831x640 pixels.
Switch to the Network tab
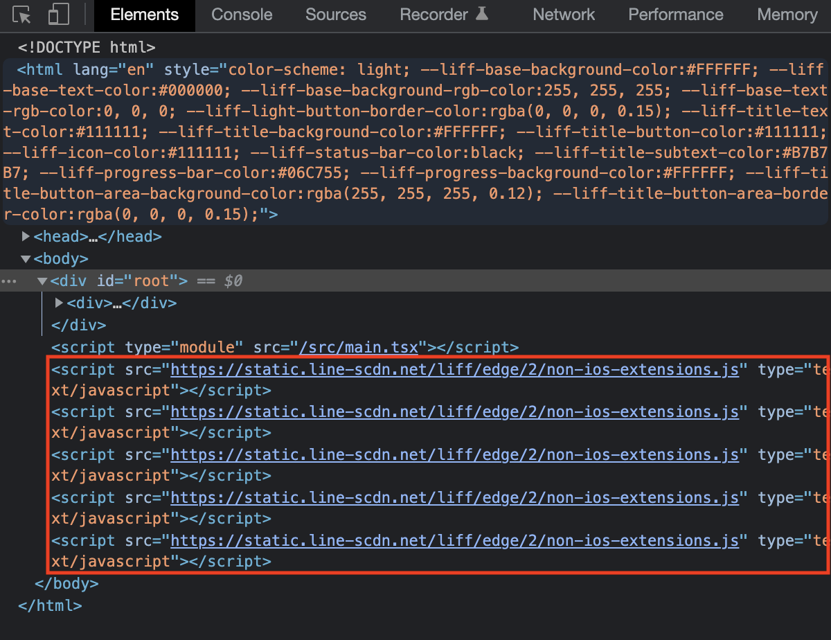pyautogui.click(x=563, y=14)
